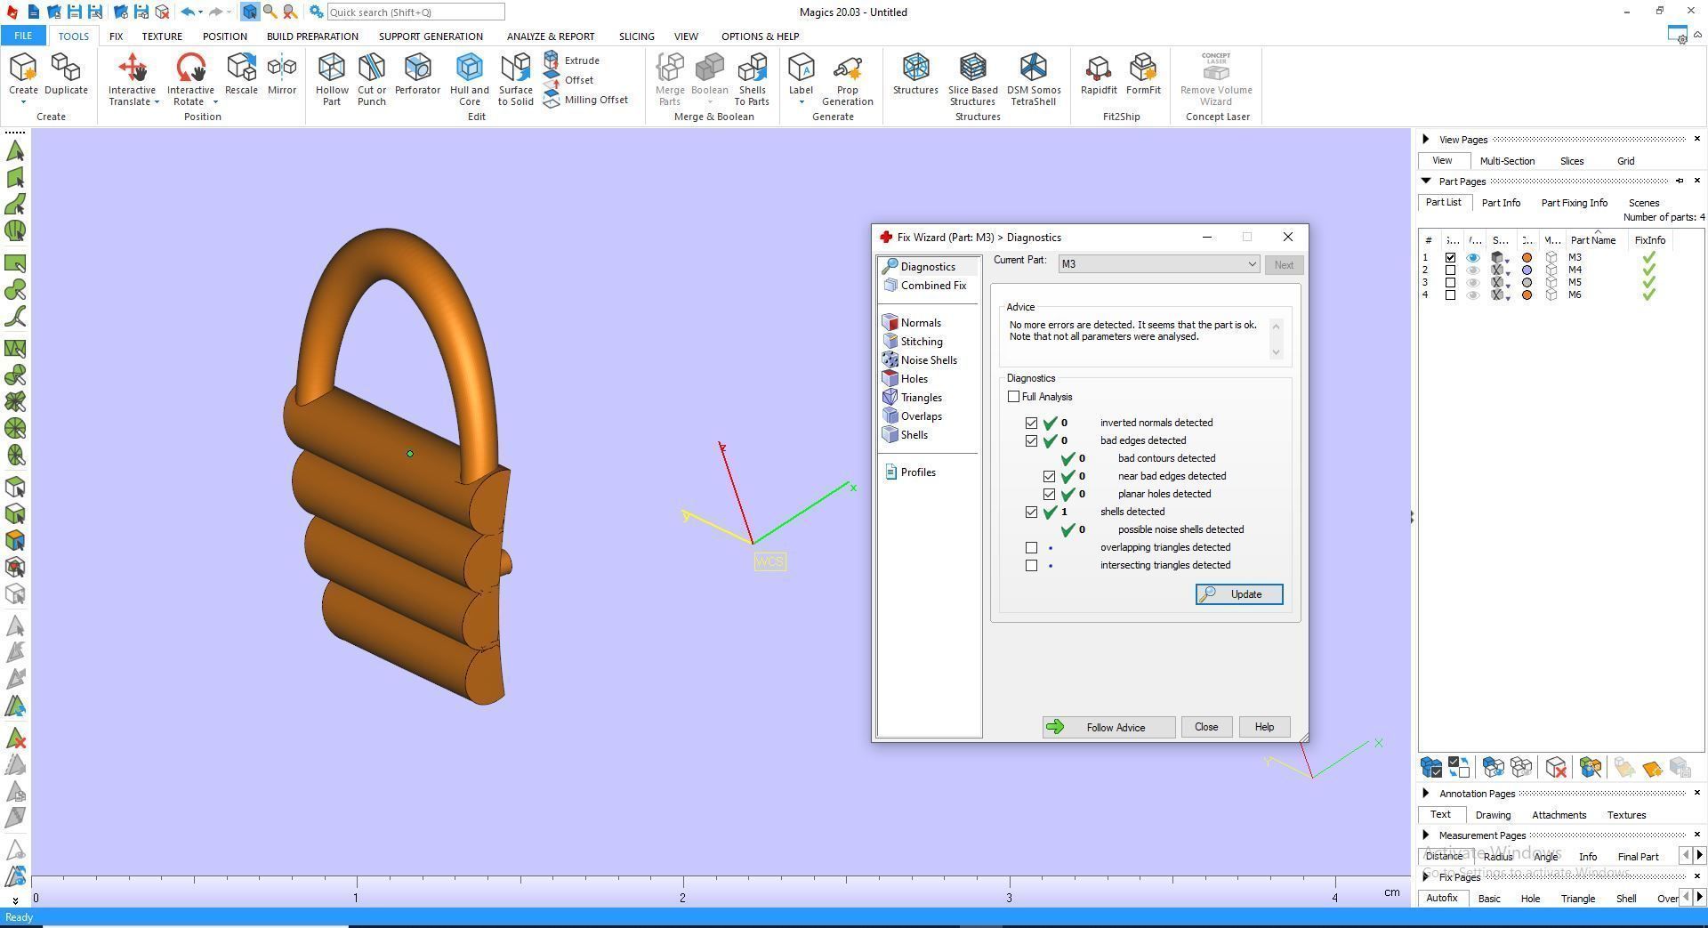This screenshot has width=1708, height=928.
Task: Show part M4 using its eye icon
Action: pyautogui.click(x=1473, y=270)
